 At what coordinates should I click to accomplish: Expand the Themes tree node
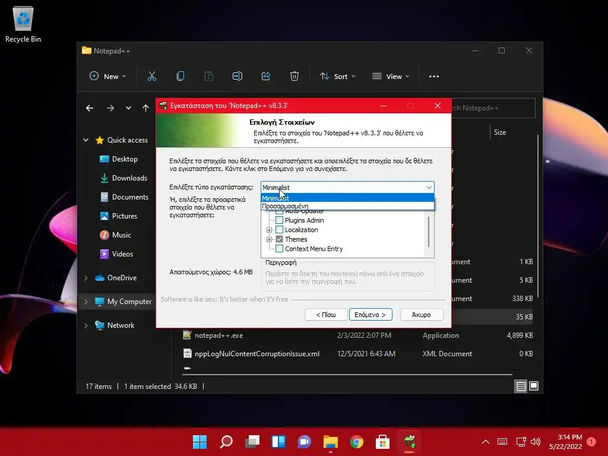(269, 239)
